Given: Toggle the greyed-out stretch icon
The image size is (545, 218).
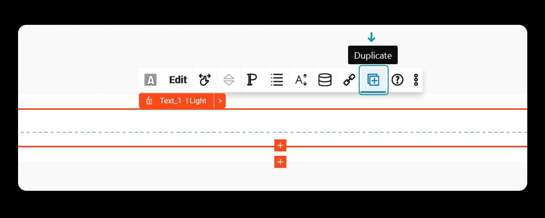Looking at the screenshot, I should pos(229,80).
